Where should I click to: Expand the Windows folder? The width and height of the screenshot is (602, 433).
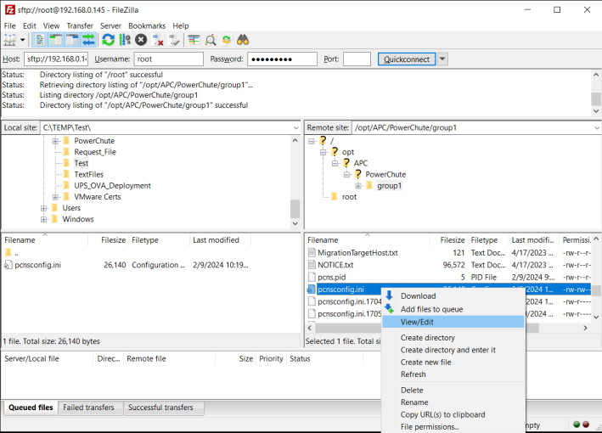pyautogui.click(x=44, y=219)
